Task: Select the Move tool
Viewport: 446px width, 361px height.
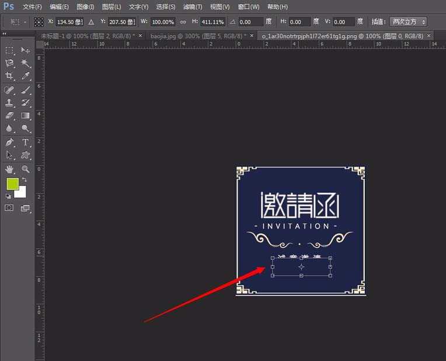Action: (x=26, y=51)
